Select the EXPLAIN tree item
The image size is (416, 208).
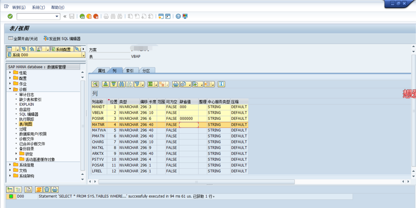click(27, 104)
